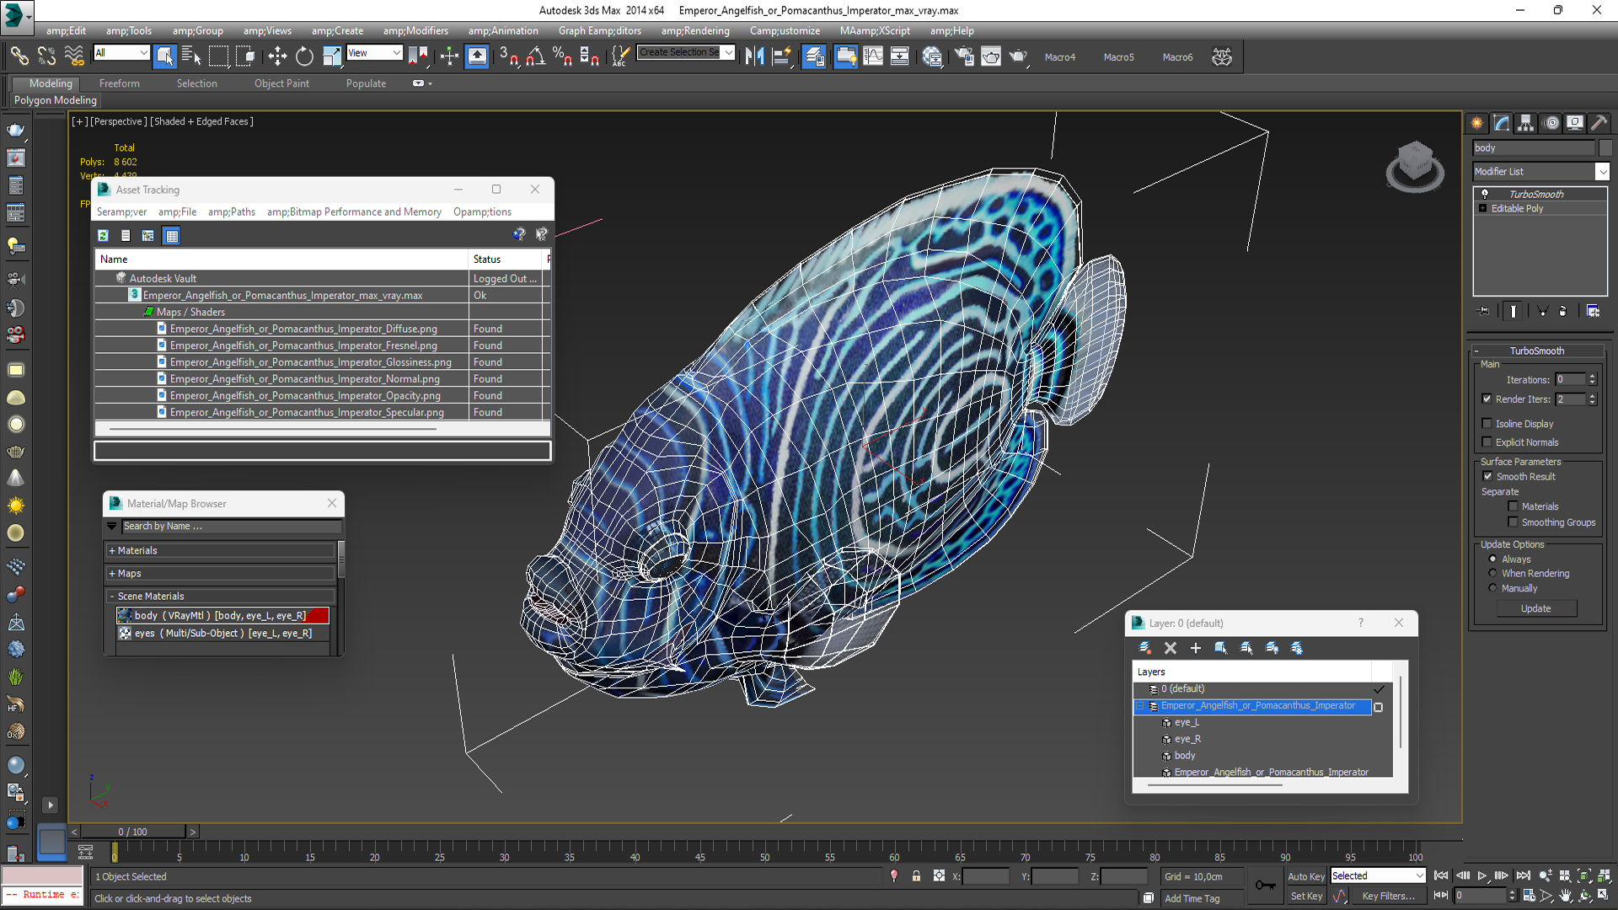Activate the Select Object tool
Screen dimensions: 1618x910
[x=164, y=56]
